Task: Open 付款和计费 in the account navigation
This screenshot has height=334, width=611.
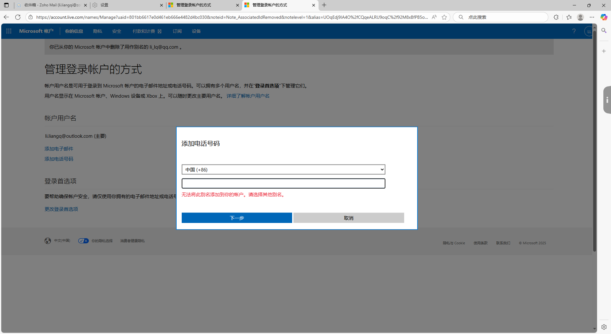Action: [147, 31]
